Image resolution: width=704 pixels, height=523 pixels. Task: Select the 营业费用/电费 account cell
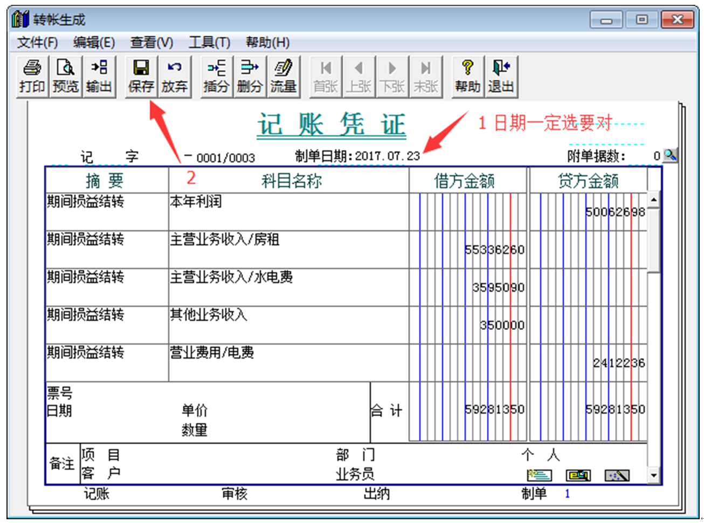[288, 363]
